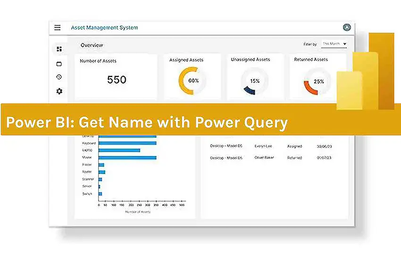Select the Number of Assets card

tap(116, 76)
